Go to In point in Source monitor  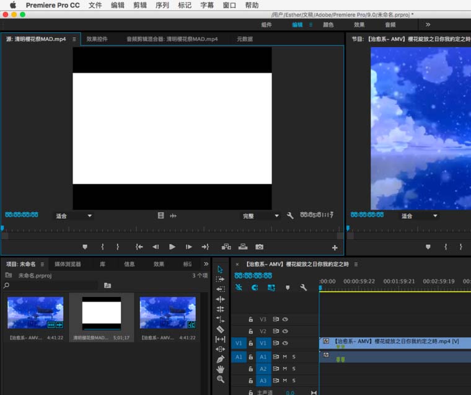pyautogui.click(x=139, y=247)
